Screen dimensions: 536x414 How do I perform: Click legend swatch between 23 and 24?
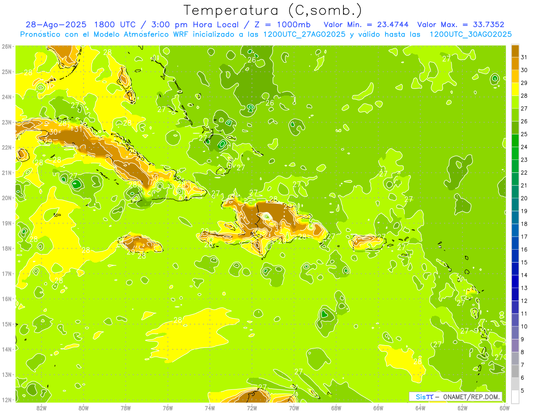515,153
